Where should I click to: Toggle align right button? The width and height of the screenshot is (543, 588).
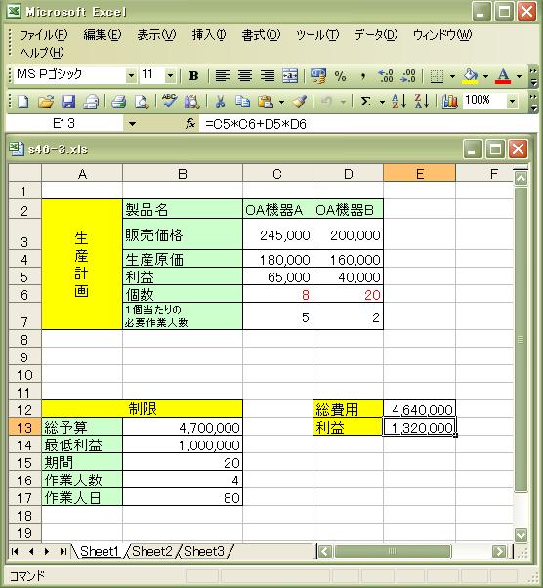click(x=268, y=76)
